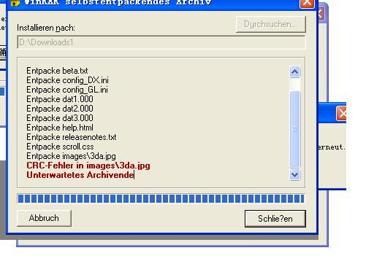Viewport: 374px width, 280px height.
Task: Click the WinRAR icon in title bar
Action: pos(15,3)
